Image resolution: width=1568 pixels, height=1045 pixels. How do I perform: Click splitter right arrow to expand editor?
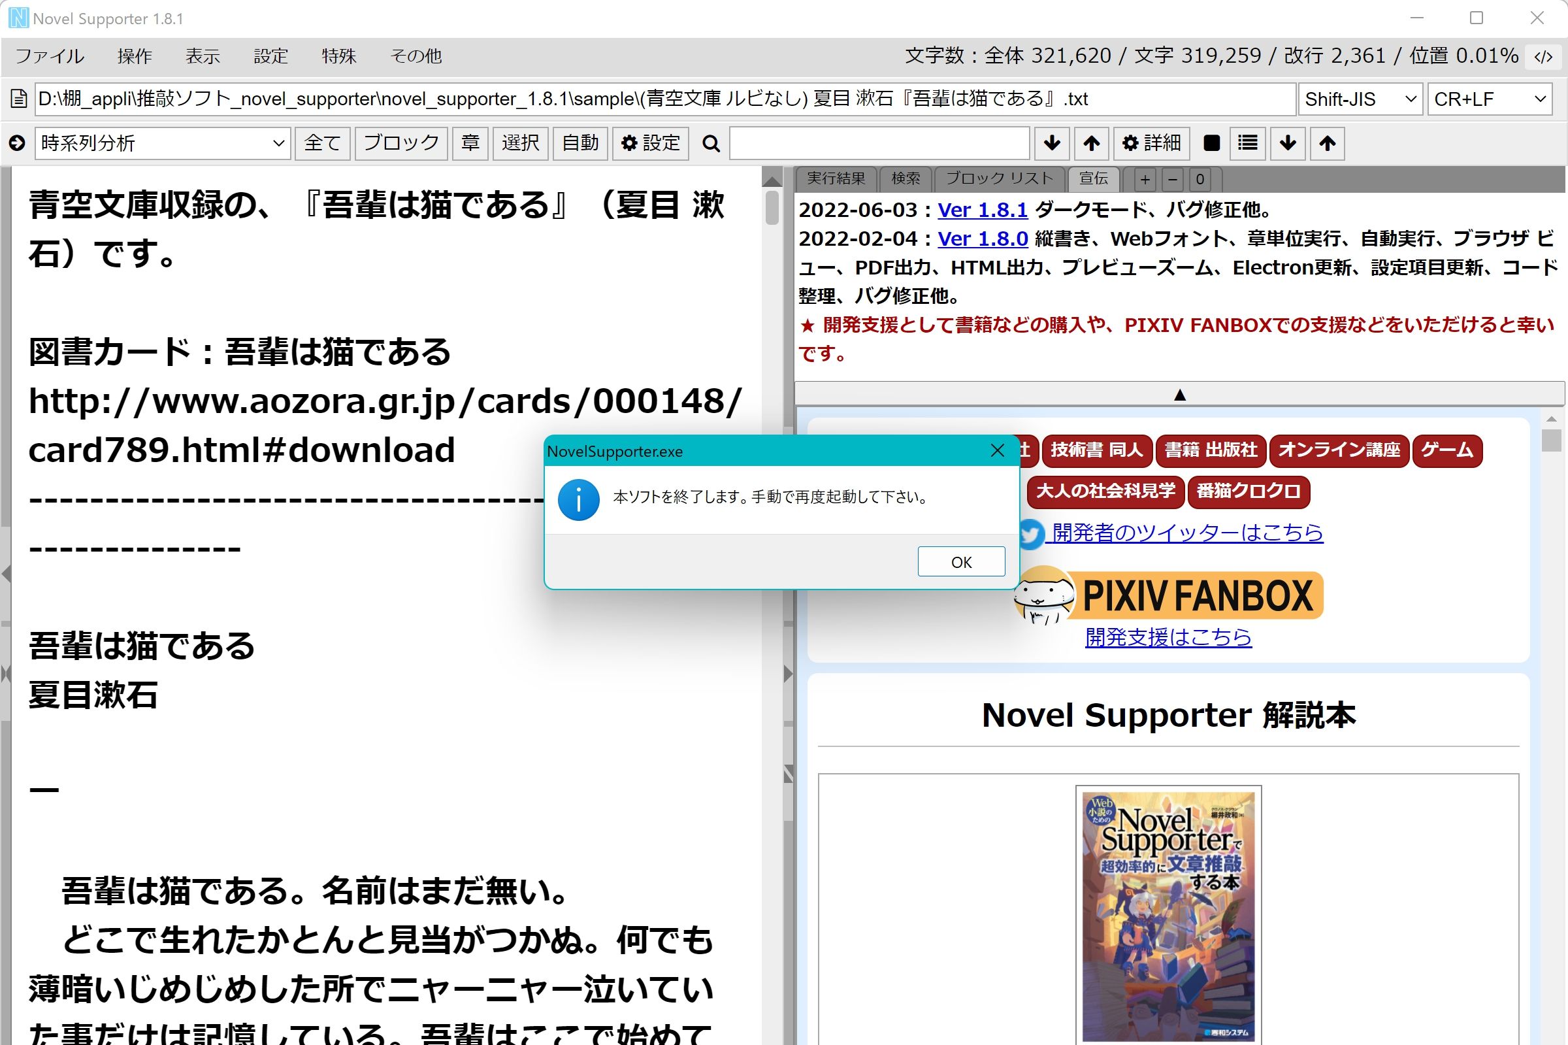788,674
